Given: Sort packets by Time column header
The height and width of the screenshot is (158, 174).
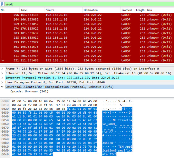Looking at the screenshot, I should (32, 10).
